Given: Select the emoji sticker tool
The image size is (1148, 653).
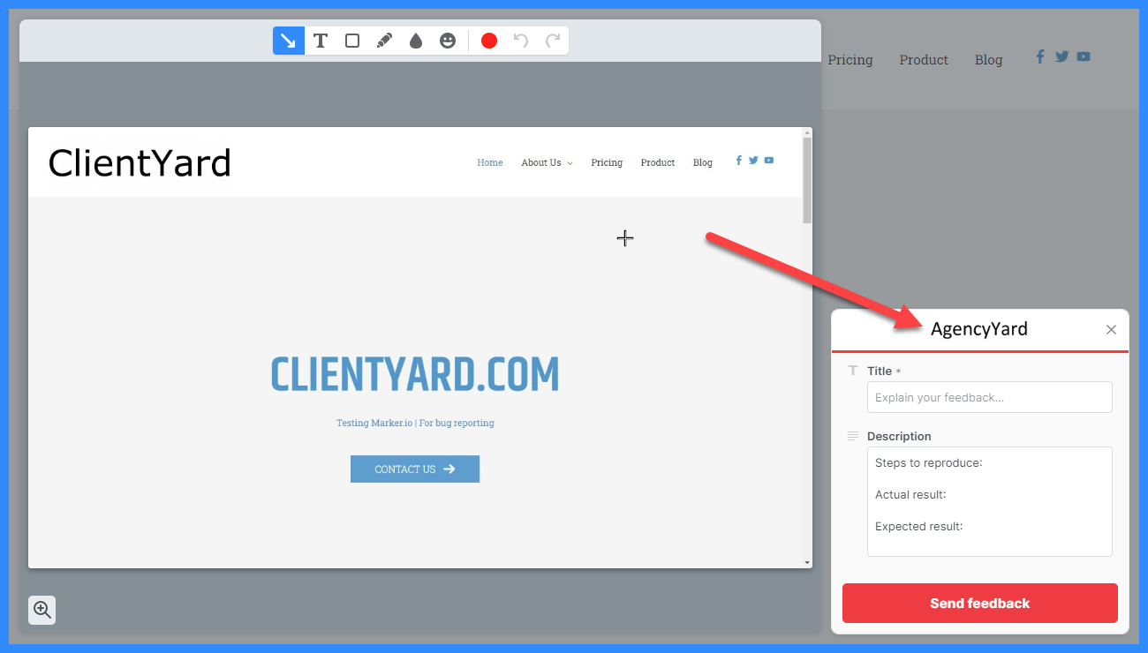Looking at the screenshot, I should pyautogui.click(x=448, y=41).
